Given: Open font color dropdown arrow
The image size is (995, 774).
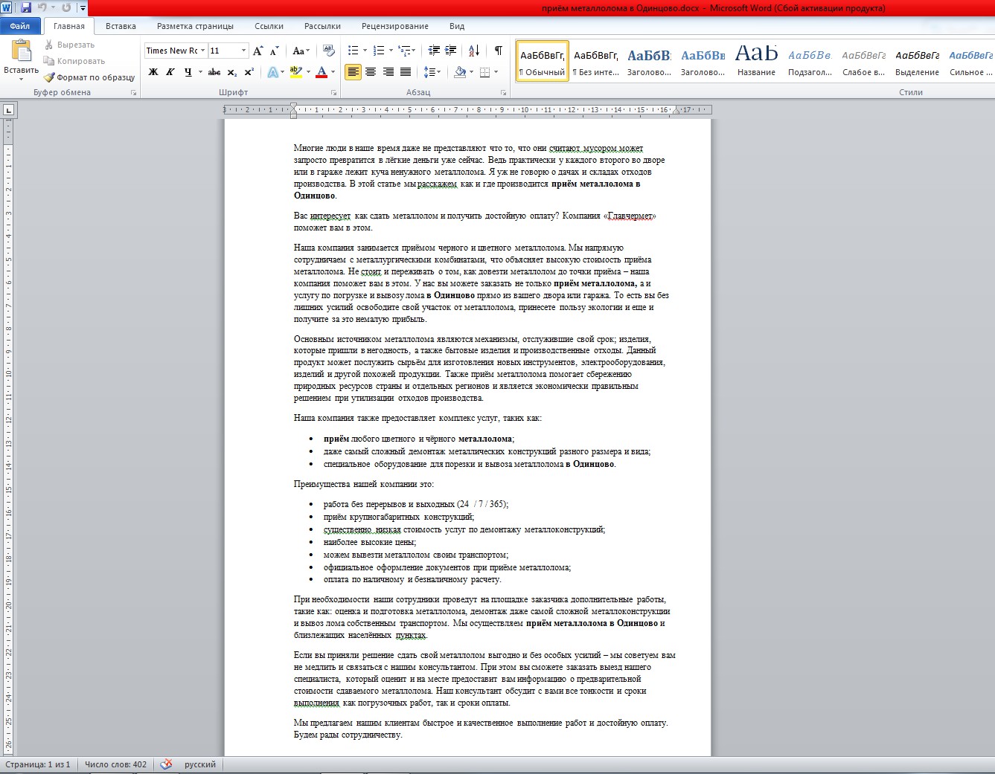Looking at the screenshot, I should (333, 72).
